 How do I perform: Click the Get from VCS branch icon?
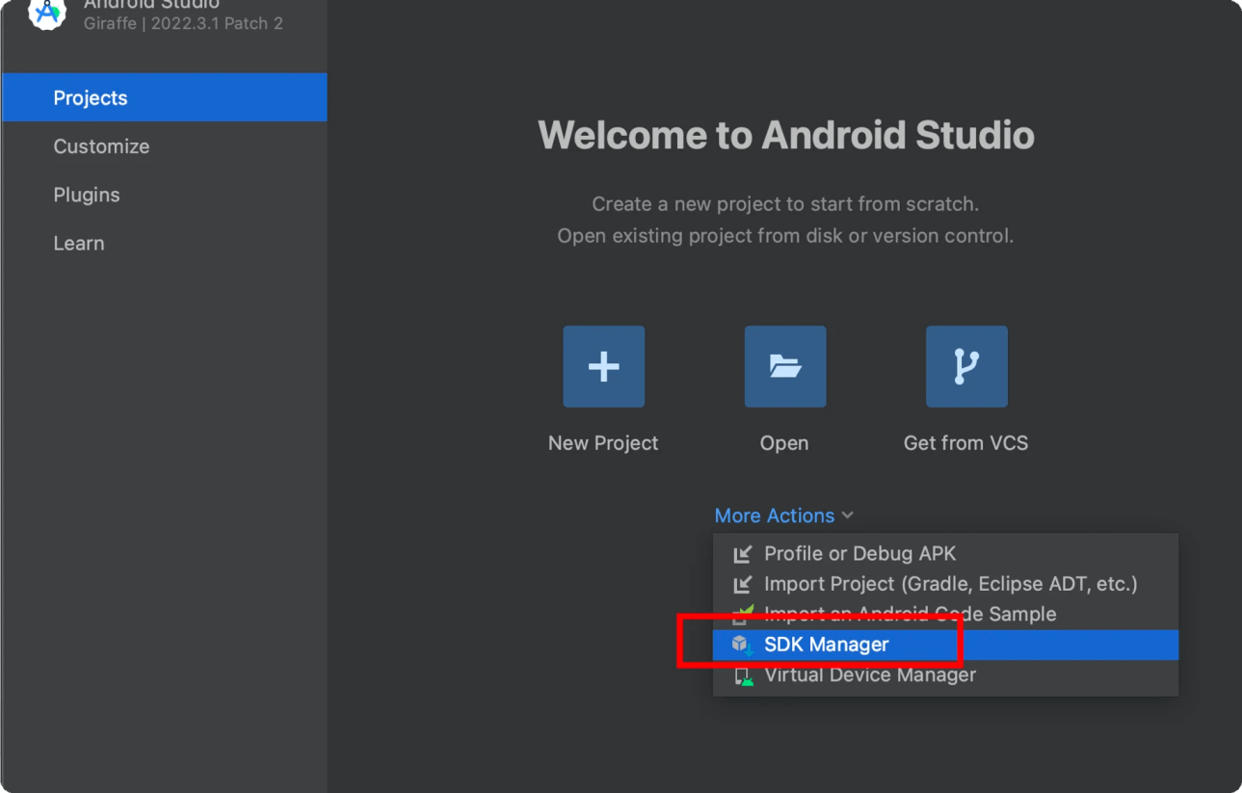(966, 366)
